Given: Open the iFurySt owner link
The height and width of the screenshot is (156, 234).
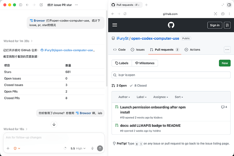Looking at the screenshot, I should tap(122, 38).
